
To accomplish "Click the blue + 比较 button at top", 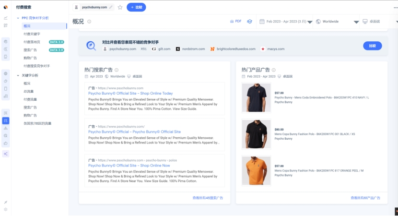I will click(x=136, y=7).
